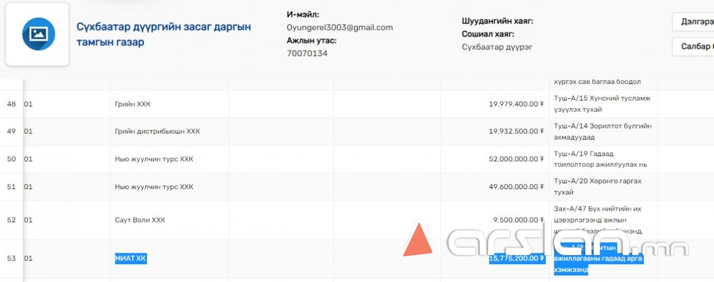Select the Саут Воли ХХК supplier cell
Viewport: 714px width, 282px height.
click(x=140, y=220)
